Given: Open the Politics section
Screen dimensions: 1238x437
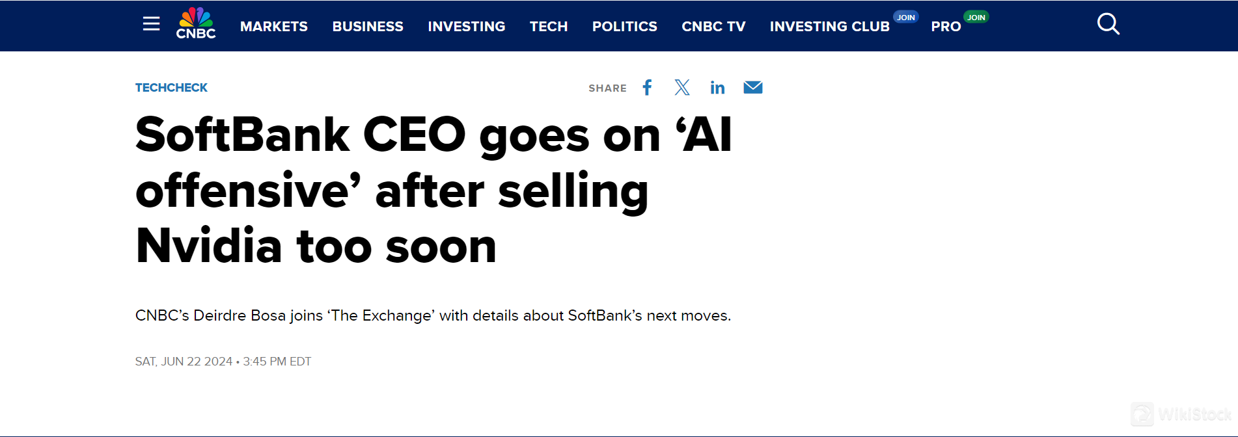Looking at the screenshot, I should point(625,27).
